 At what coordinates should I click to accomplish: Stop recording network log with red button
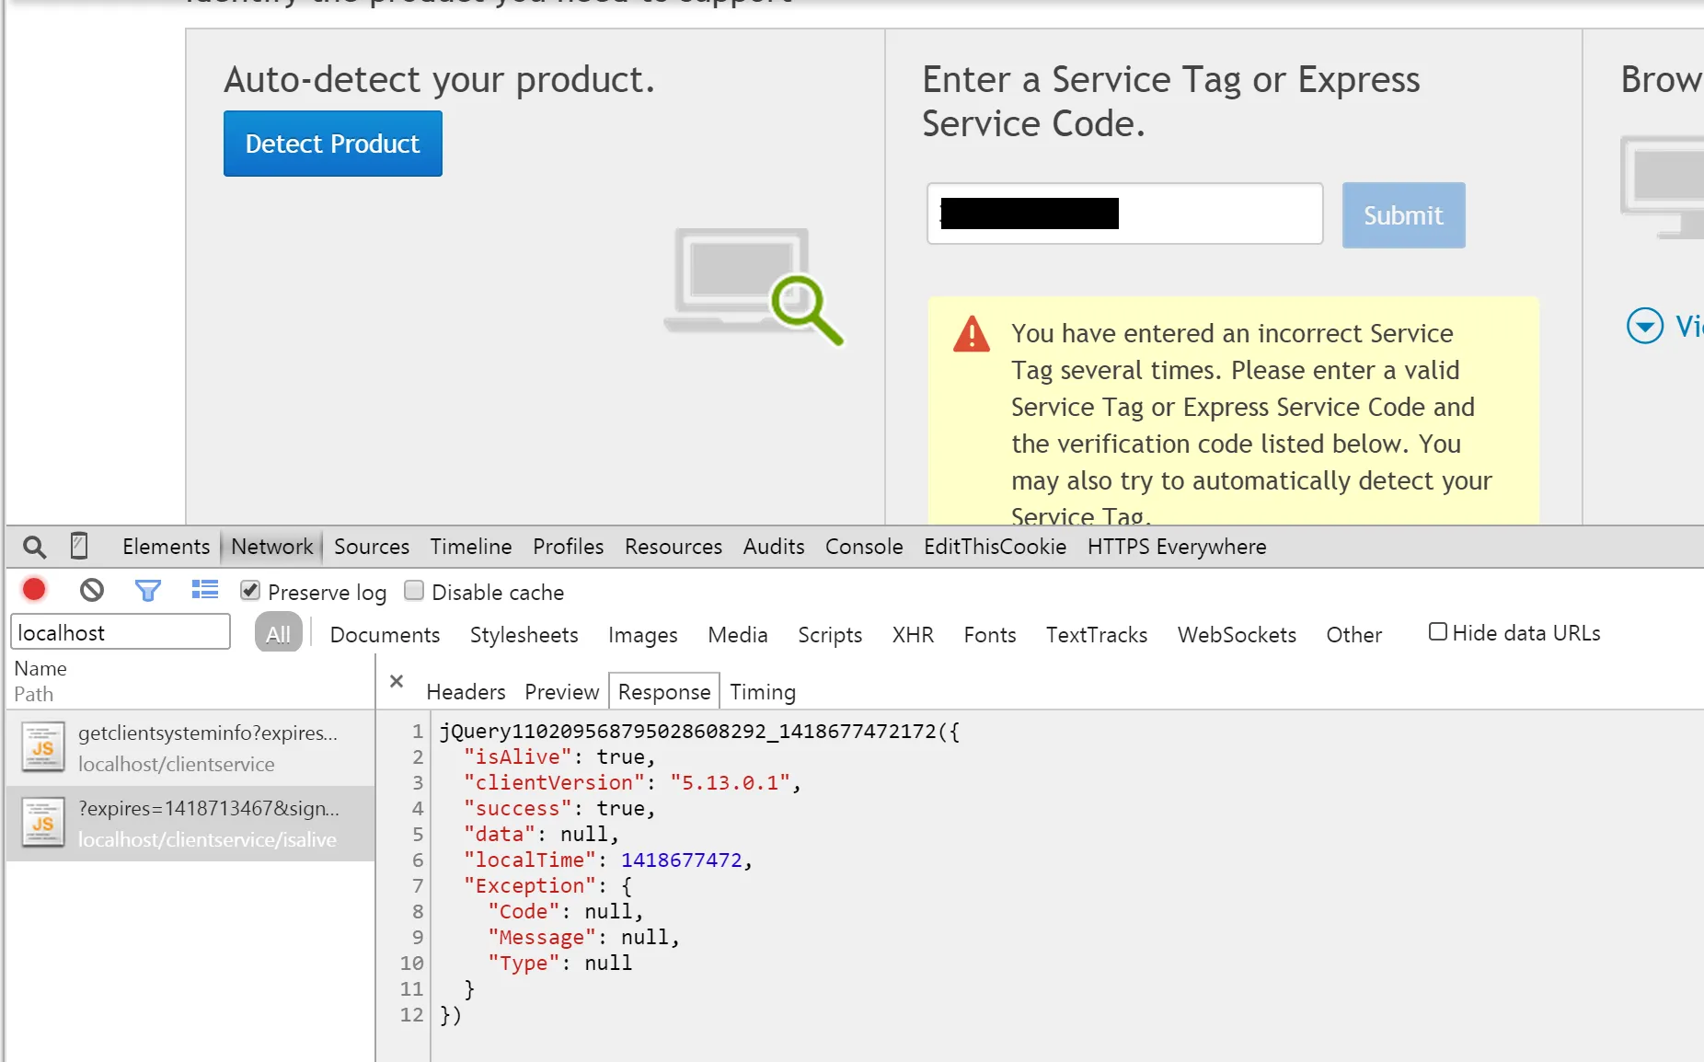click(34, 590)
